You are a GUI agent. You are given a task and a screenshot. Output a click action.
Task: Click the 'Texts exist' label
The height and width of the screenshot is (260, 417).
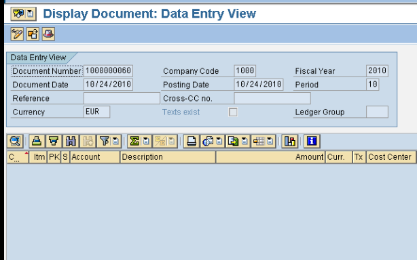coord(181,112)
